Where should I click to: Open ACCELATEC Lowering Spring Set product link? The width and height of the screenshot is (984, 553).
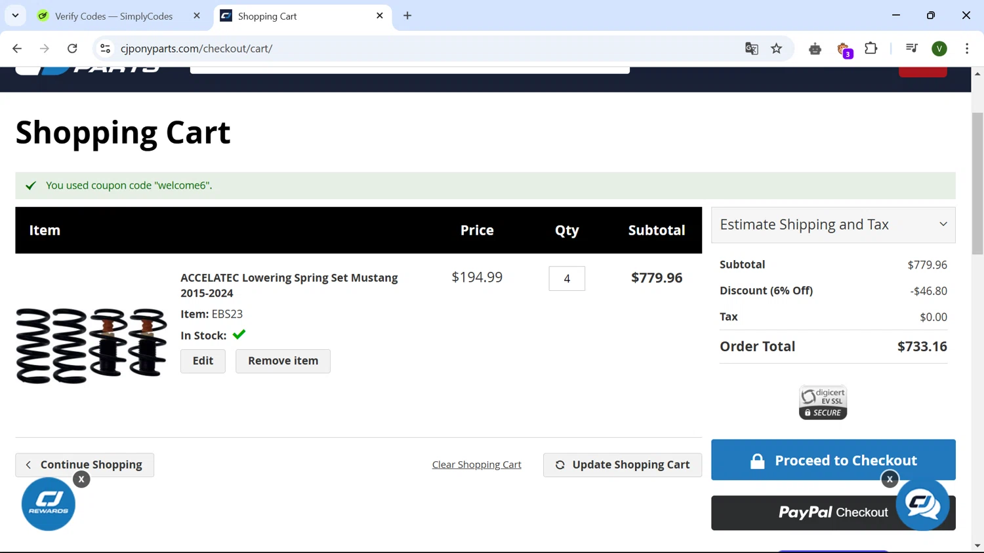tap(289, 285)
